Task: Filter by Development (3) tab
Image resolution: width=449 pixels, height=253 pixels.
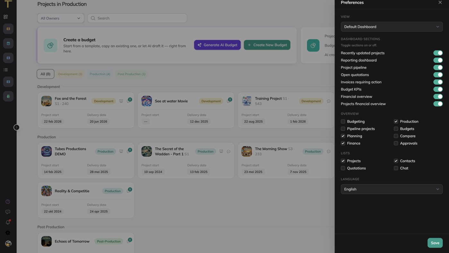Action: (x=70, y=74)
